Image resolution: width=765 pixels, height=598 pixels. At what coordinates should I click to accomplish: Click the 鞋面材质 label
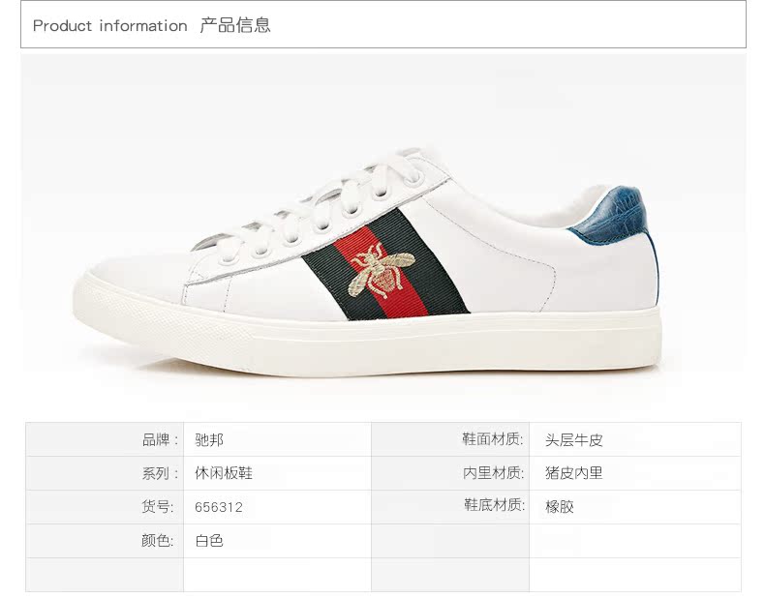pyautogui.click(x=493, y=439)
